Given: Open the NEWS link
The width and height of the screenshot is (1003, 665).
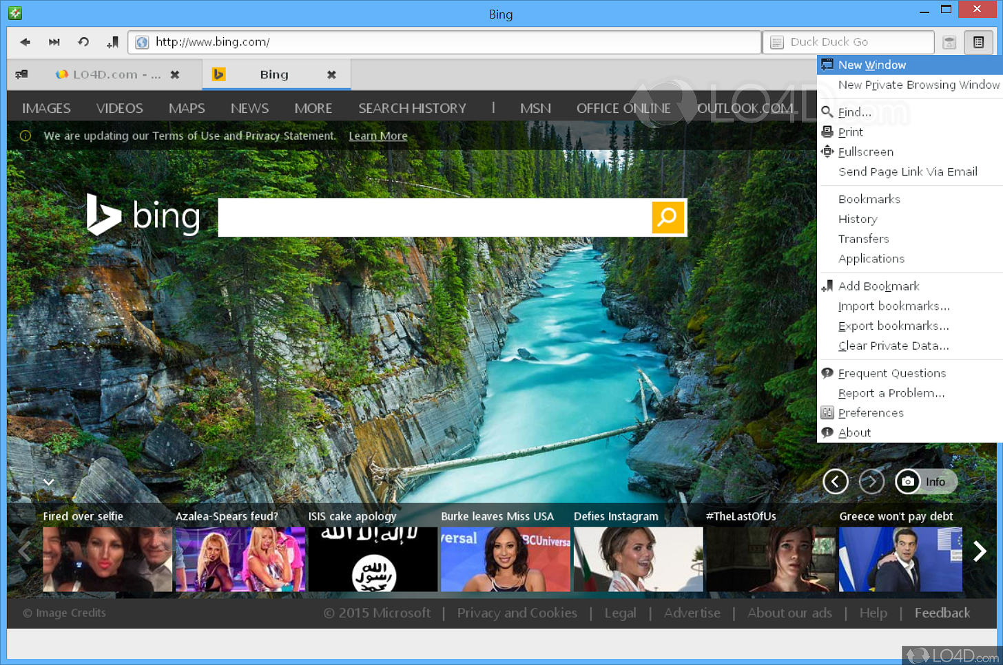Looking at the screenshot, I should click(x=249, y=108).
